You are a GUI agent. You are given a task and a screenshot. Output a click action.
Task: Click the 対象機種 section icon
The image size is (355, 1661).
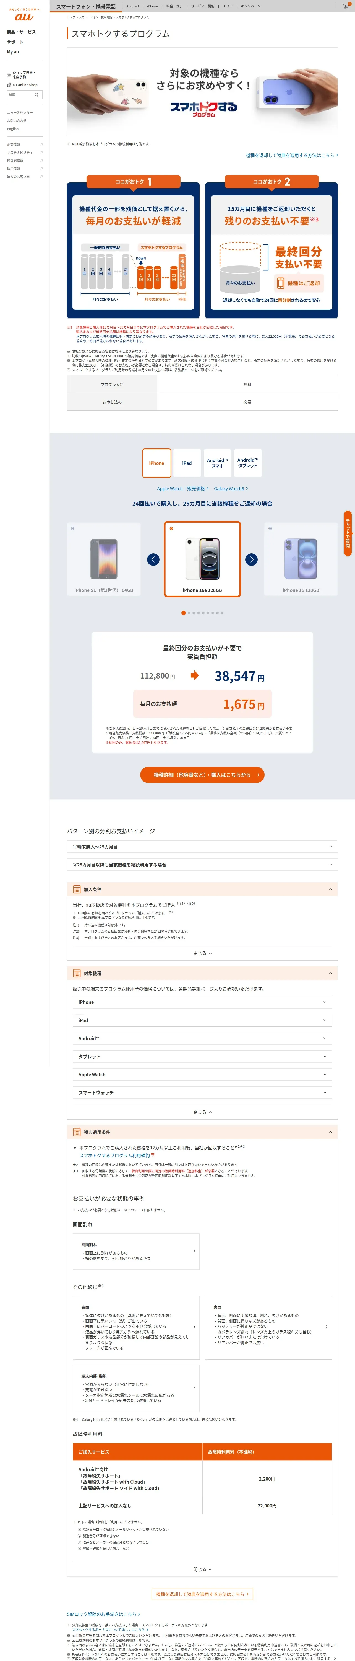[77, 973]
